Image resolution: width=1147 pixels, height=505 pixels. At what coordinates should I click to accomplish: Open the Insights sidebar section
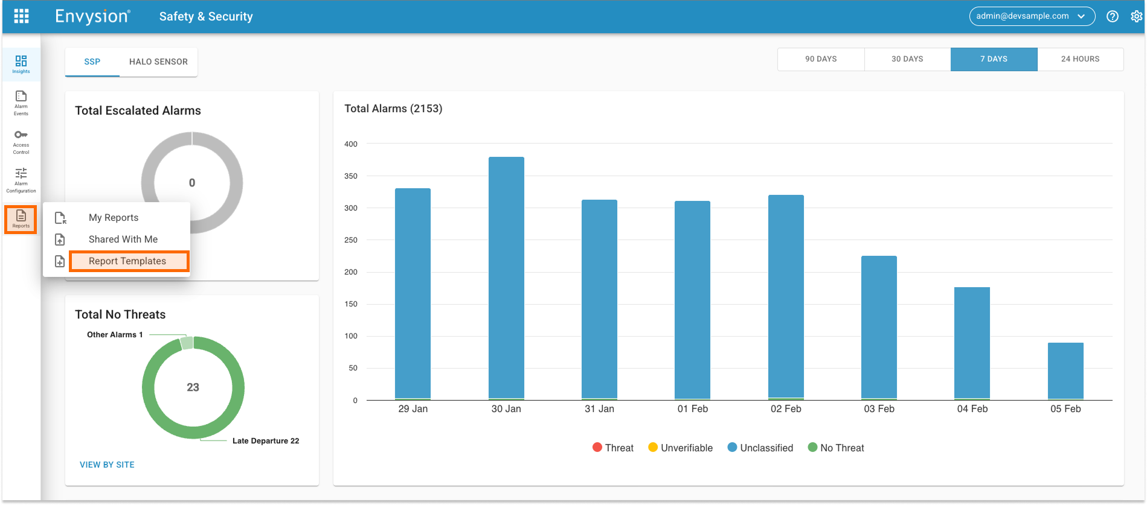[21, 64]
